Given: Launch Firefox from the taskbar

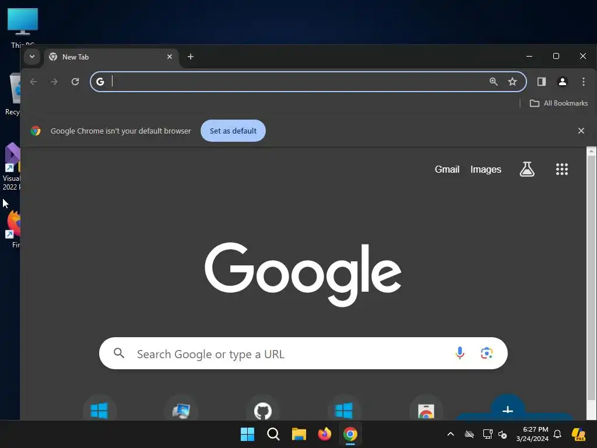Looking at the screenshot, I should click(x=324, y=434).
